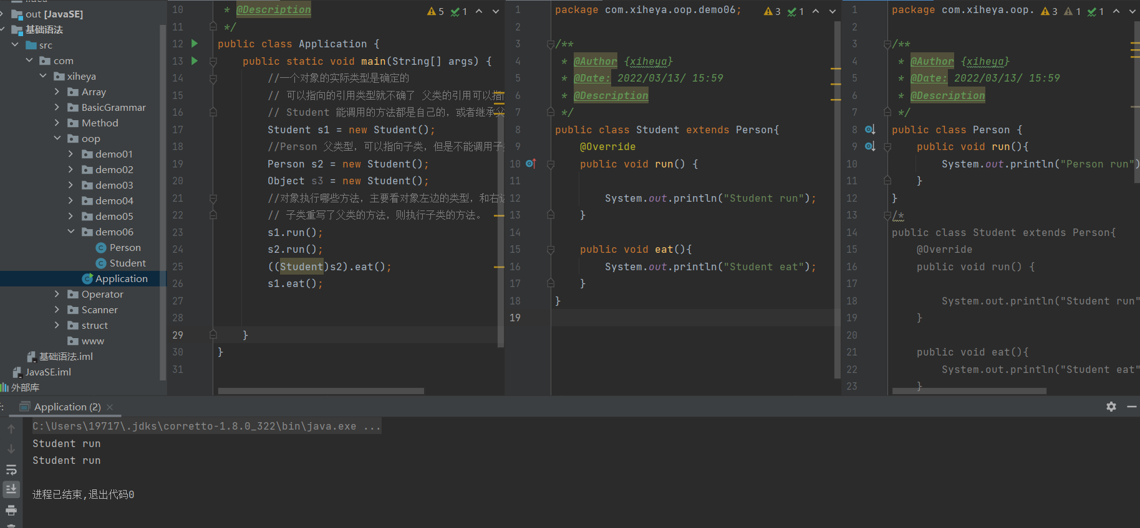Click warnings indicator in Application editor

click(x=435, y=11)
